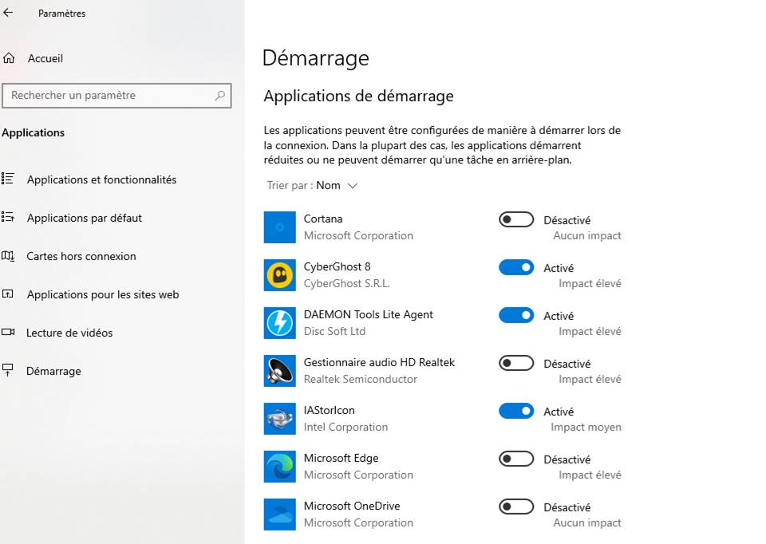Click the Microsoft Edge icon

279,467
